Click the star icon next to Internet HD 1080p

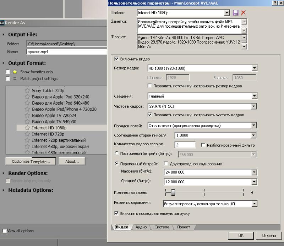tap(27, 128)
